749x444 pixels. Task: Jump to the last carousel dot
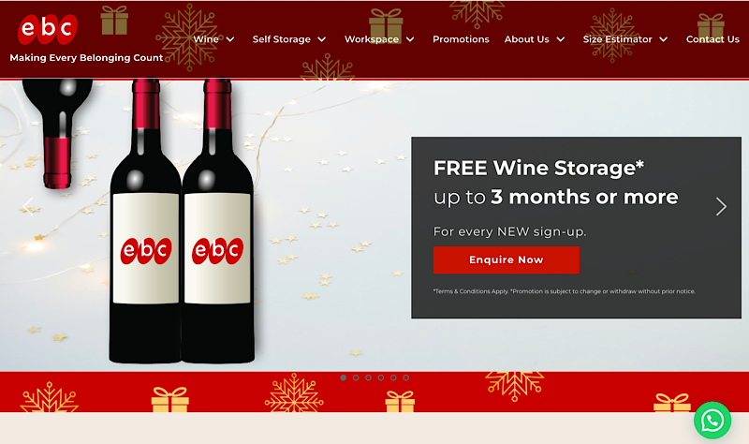tap(405, 377)
